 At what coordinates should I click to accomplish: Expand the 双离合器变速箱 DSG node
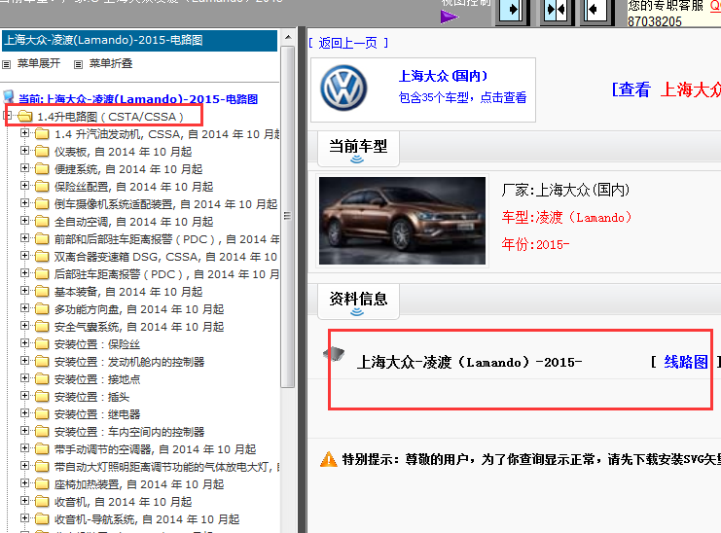tap(24, 256)
